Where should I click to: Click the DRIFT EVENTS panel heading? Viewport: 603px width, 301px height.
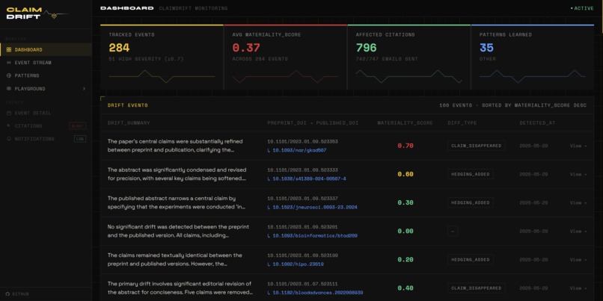click(x=128, y=105)
